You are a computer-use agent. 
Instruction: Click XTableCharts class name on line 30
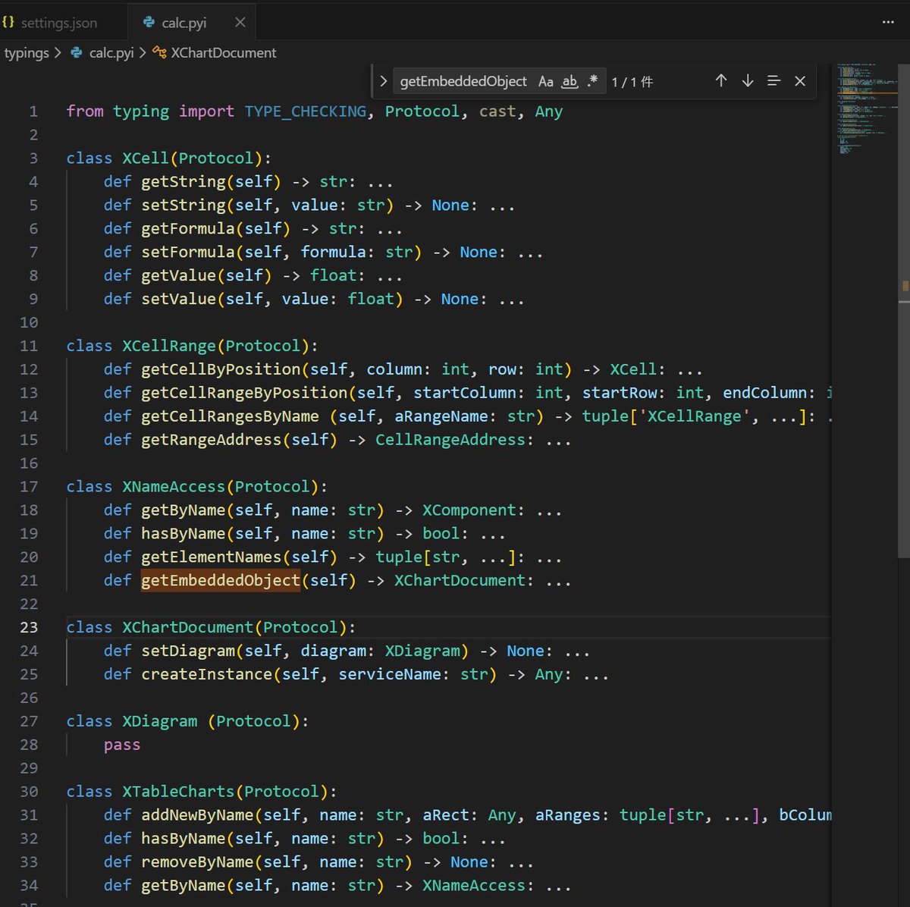(x=179, y=791)
